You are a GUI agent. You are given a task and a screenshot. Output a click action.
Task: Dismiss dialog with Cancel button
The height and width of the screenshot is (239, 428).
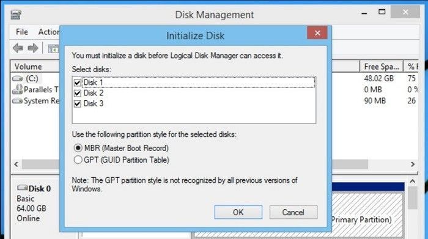coord(293,212)
